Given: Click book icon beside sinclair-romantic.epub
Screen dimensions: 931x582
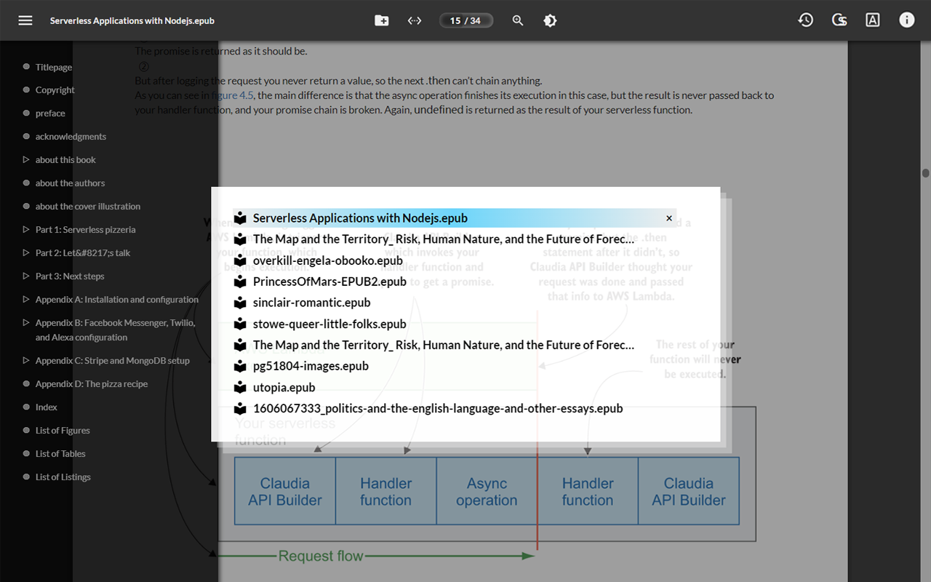Looking at the screenshot, I should (x=240, y=303).
